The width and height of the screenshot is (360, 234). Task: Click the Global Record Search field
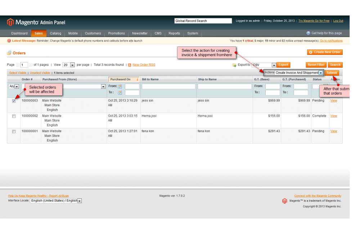pos(203,21)
